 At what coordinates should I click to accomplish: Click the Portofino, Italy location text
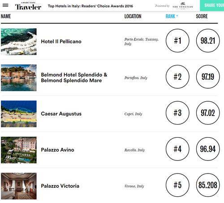pyautogui.click(x=136, y=78)
